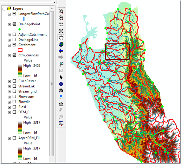Click the green DrainagePoint symbol
The image size is (181, 164).
[20, 29]
